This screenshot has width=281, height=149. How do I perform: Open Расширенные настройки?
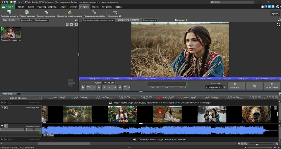[x=94, y=13]
